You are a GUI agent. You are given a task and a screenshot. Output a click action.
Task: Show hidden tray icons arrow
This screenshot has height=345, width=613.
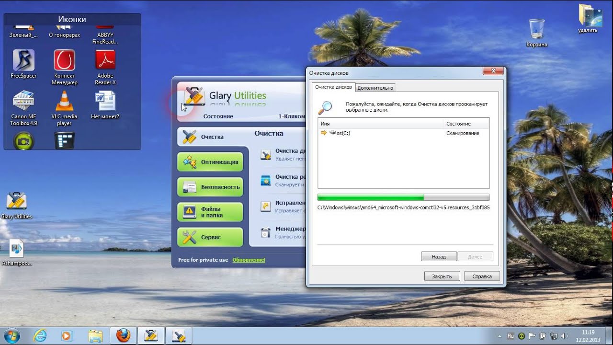[x=500, y=336]
